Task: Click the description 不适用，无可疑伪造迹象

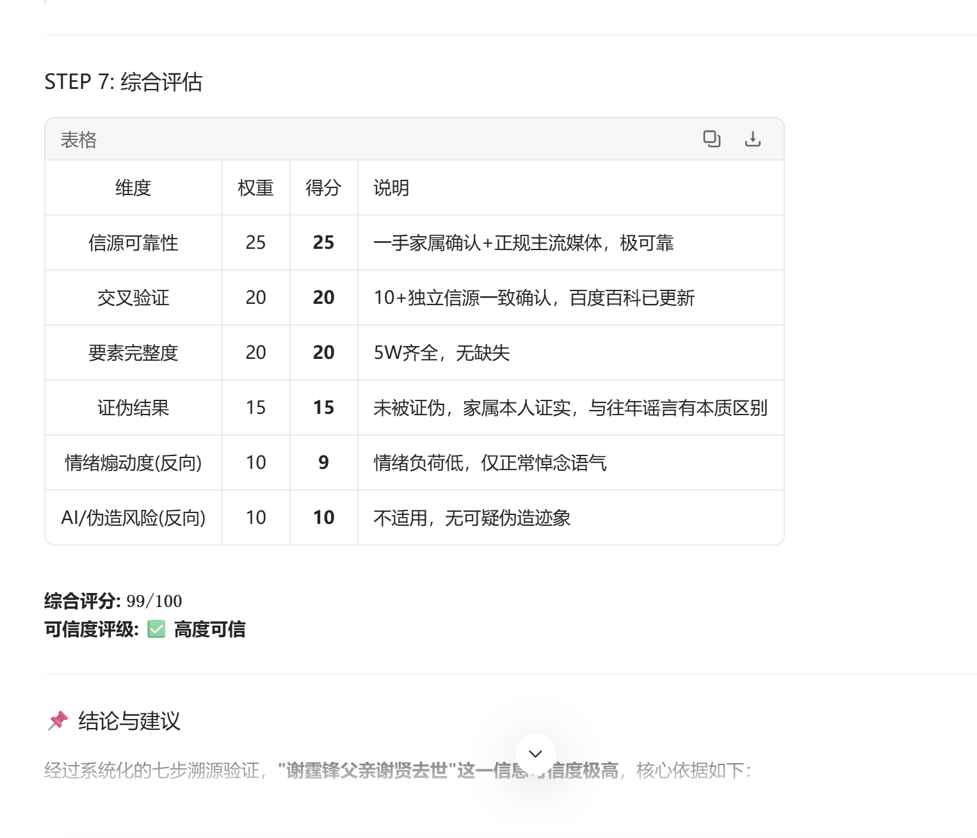Action: [x=472, y=518]
